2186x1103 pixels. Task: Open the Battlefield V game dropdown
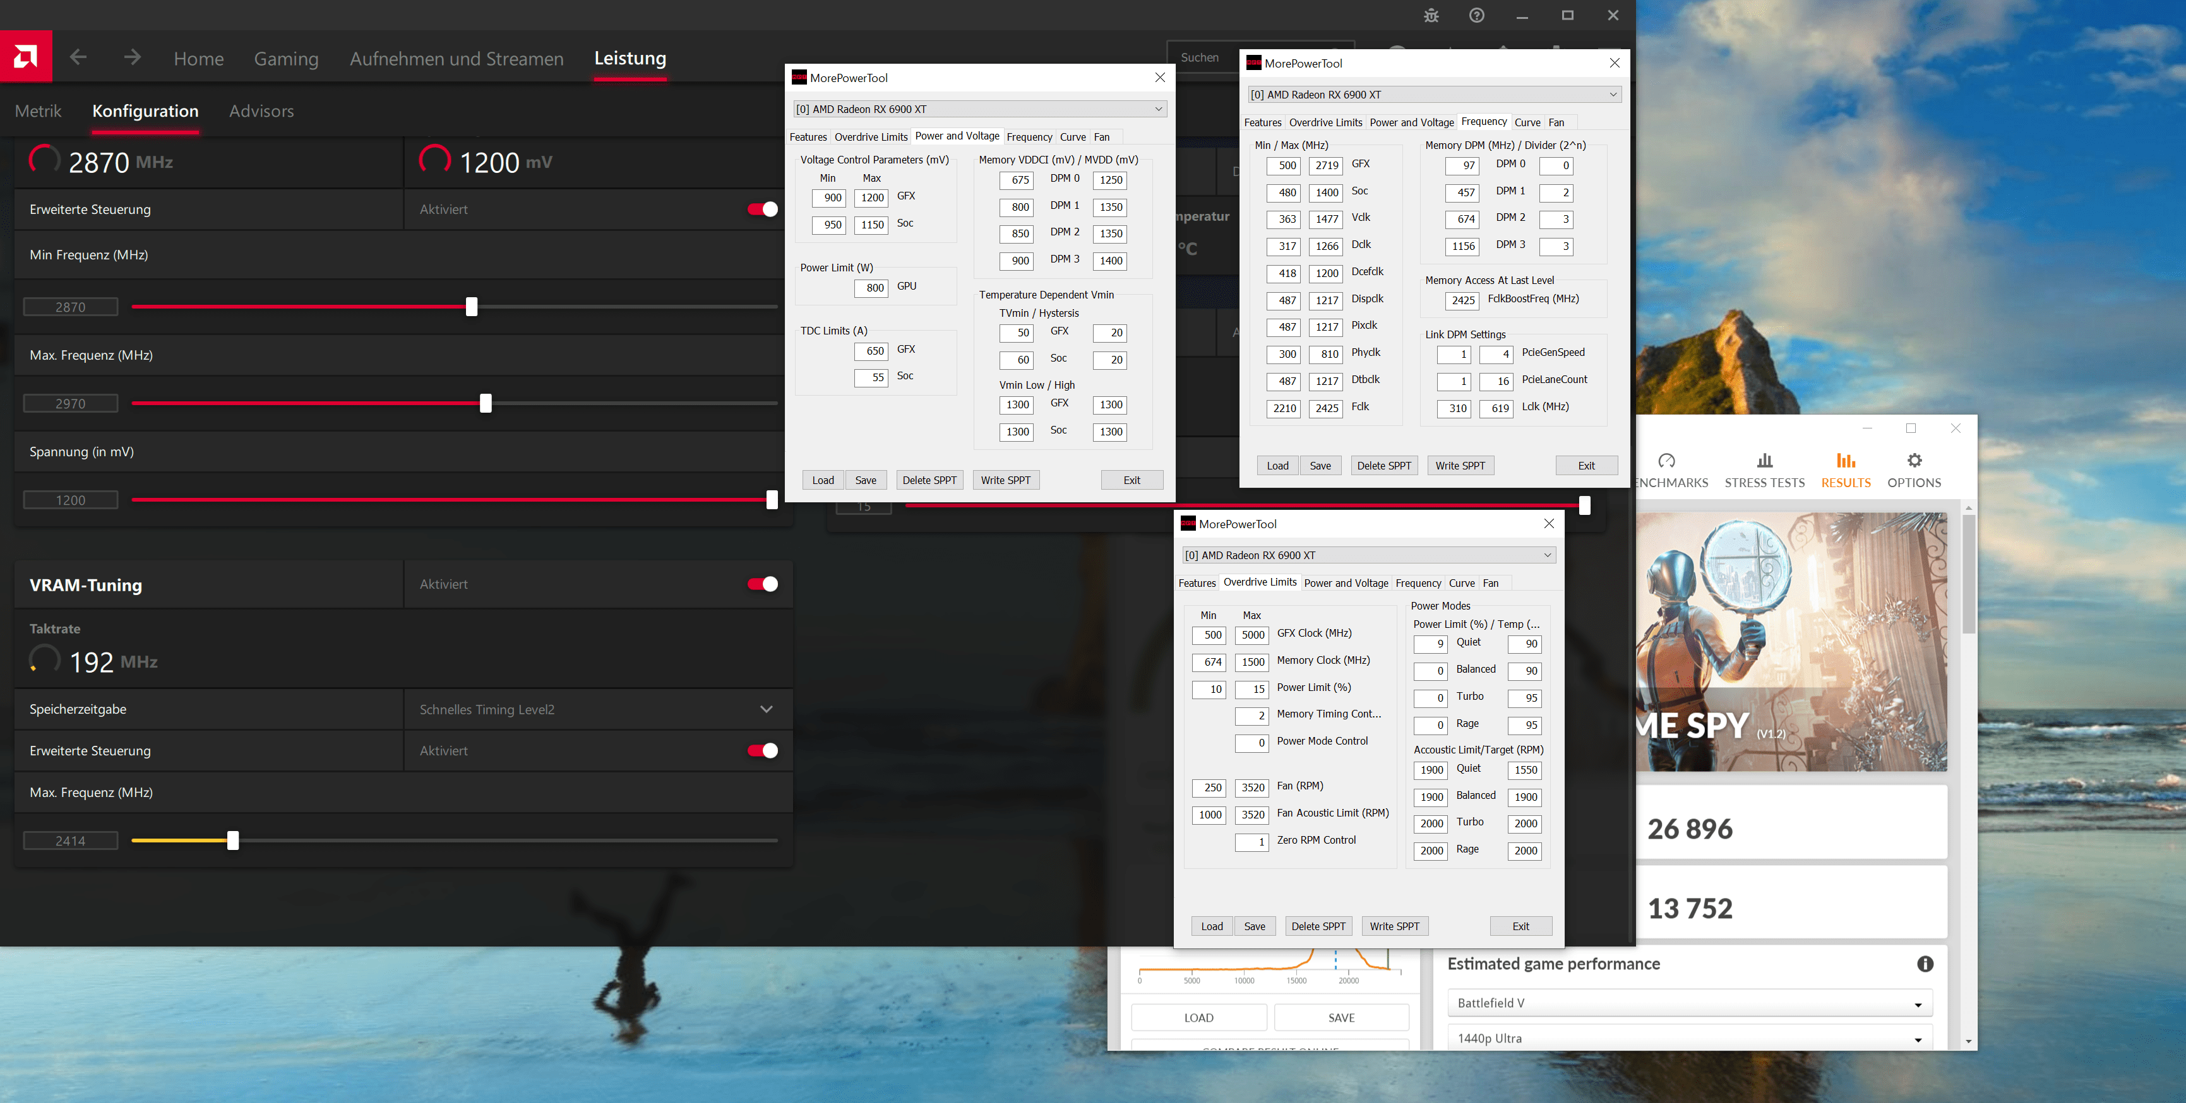pyautogui.click(x=1690, y=1003)
